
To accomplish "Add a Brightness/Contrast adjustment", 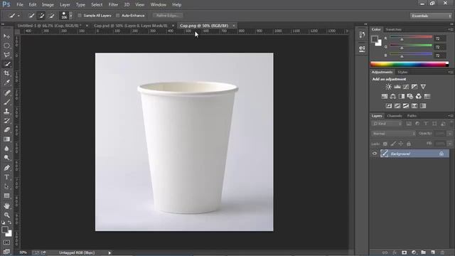I will coord(388,87).
